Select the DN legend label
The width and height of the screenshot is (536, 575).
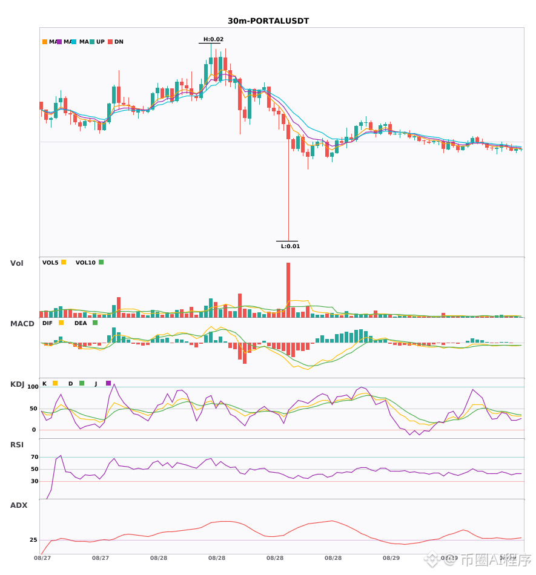coord(119,42)
